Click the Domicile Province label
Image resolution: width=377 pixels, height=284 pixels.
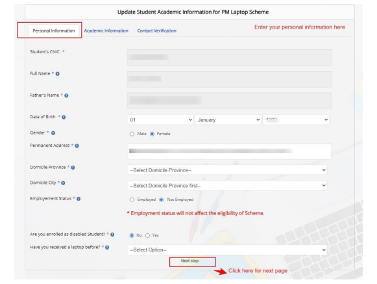tap(48, 167)
